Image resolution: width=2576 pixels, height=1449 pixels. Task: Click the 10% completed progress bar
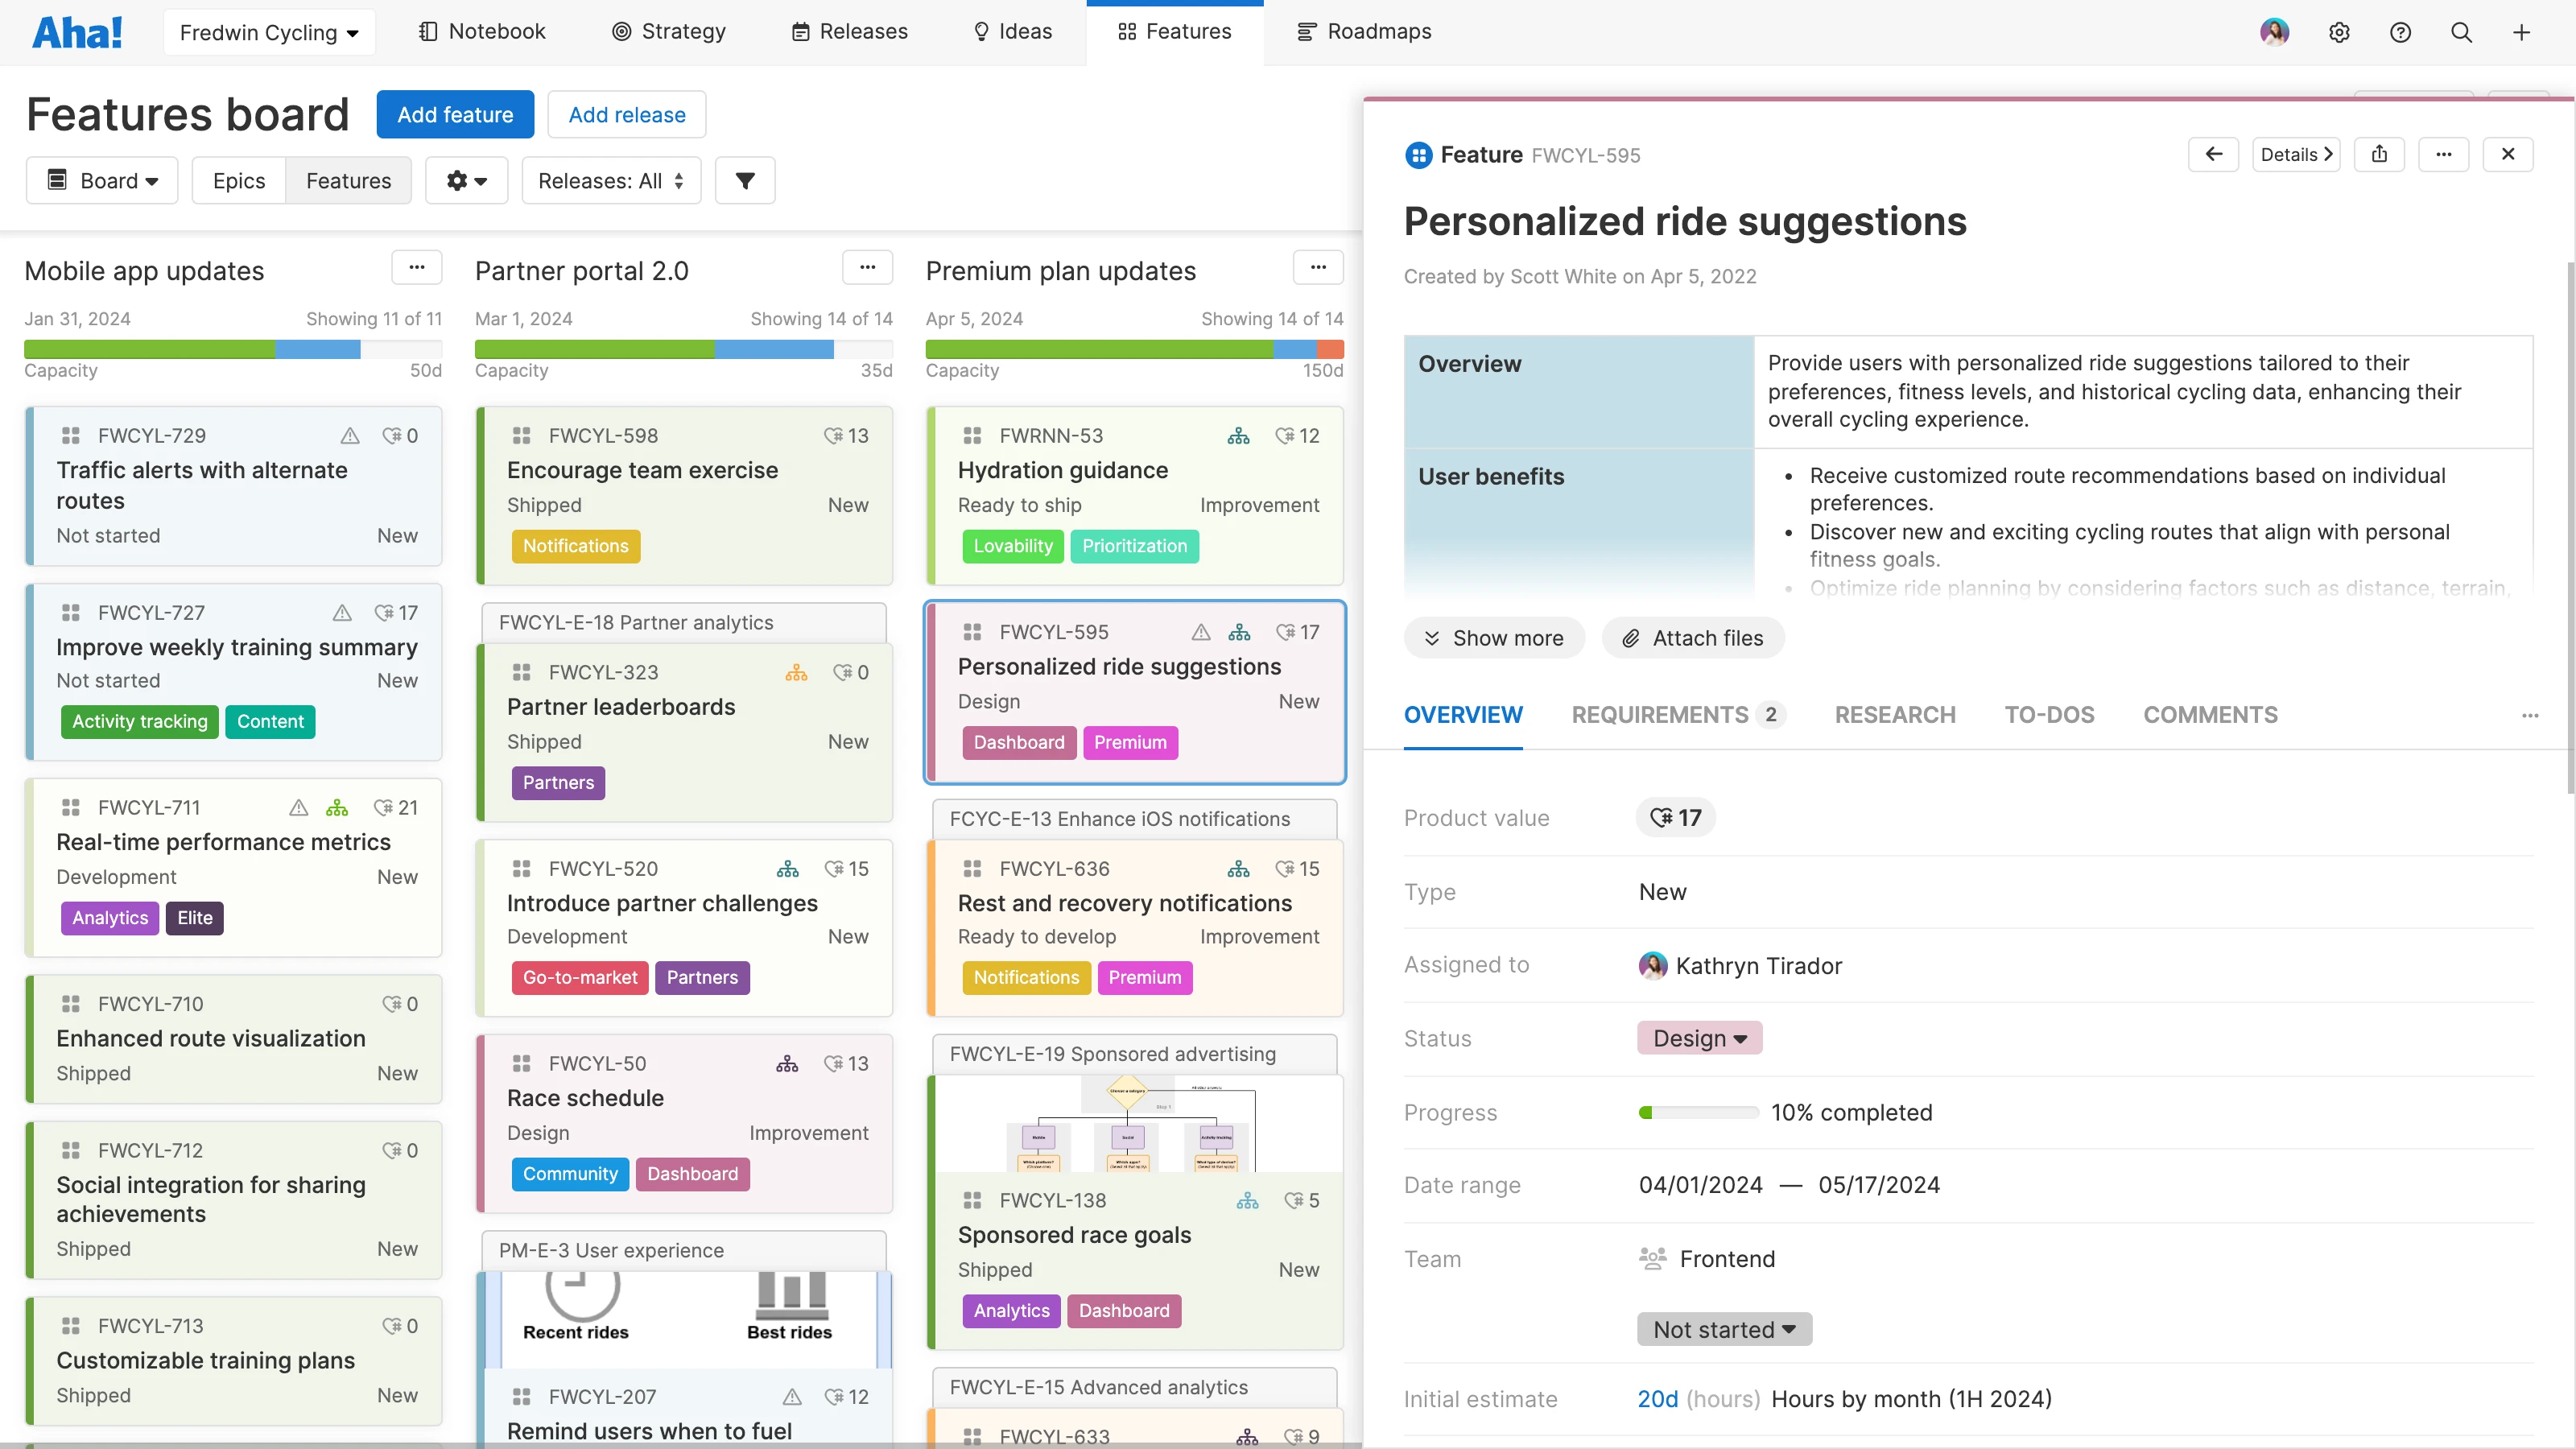(1698, 1112)
